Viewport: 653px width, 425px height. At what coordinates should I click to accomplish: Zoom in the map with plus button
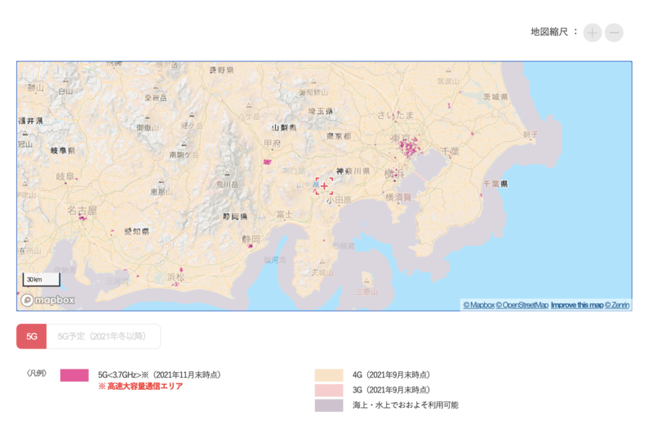tap(593, 33)
